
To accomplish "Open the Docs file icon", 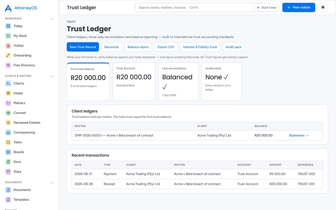I will 8,162.
